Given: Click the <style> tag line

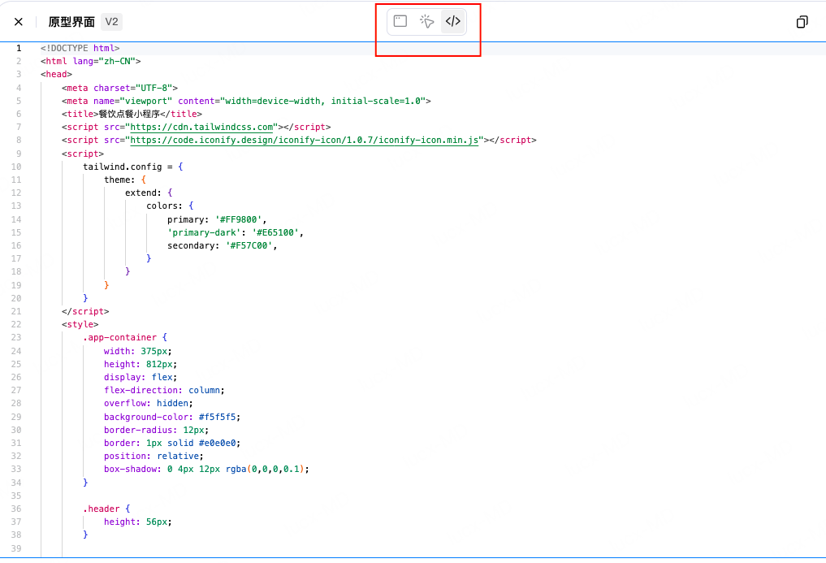Looking at the screenshot, I should click(80, 324).
